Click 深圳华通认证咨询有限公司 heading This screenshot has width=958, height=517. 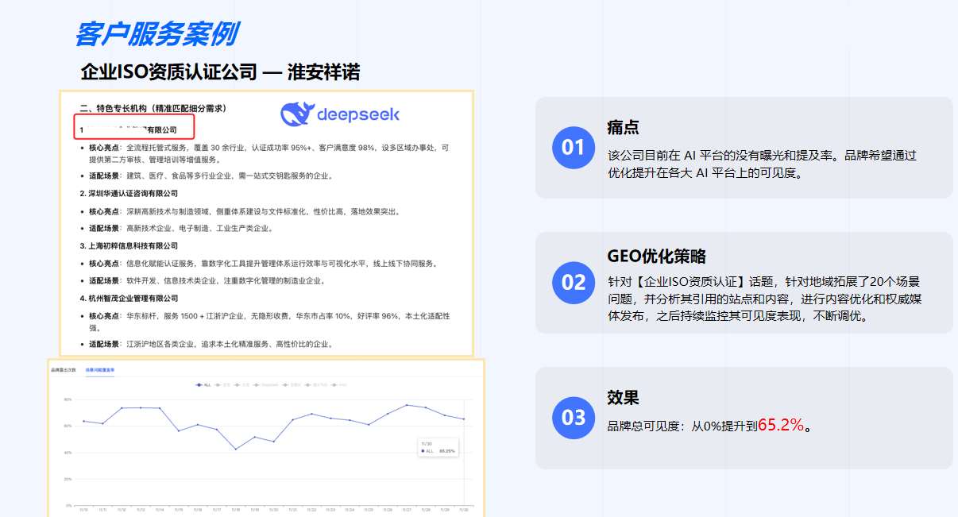(129, 193)
